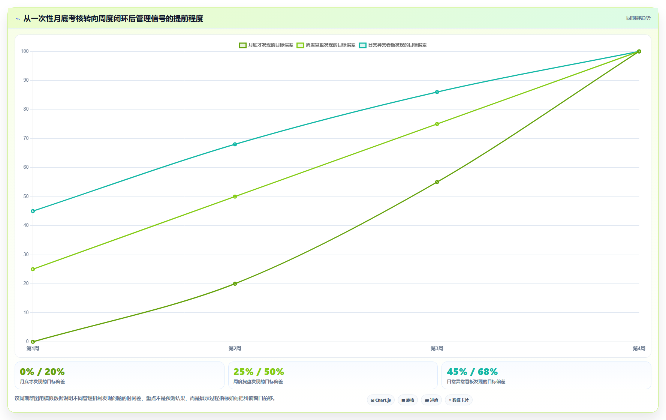Click the 表格 tag pill
Screen dimensions: 666x420
click(x=408, y=400)
